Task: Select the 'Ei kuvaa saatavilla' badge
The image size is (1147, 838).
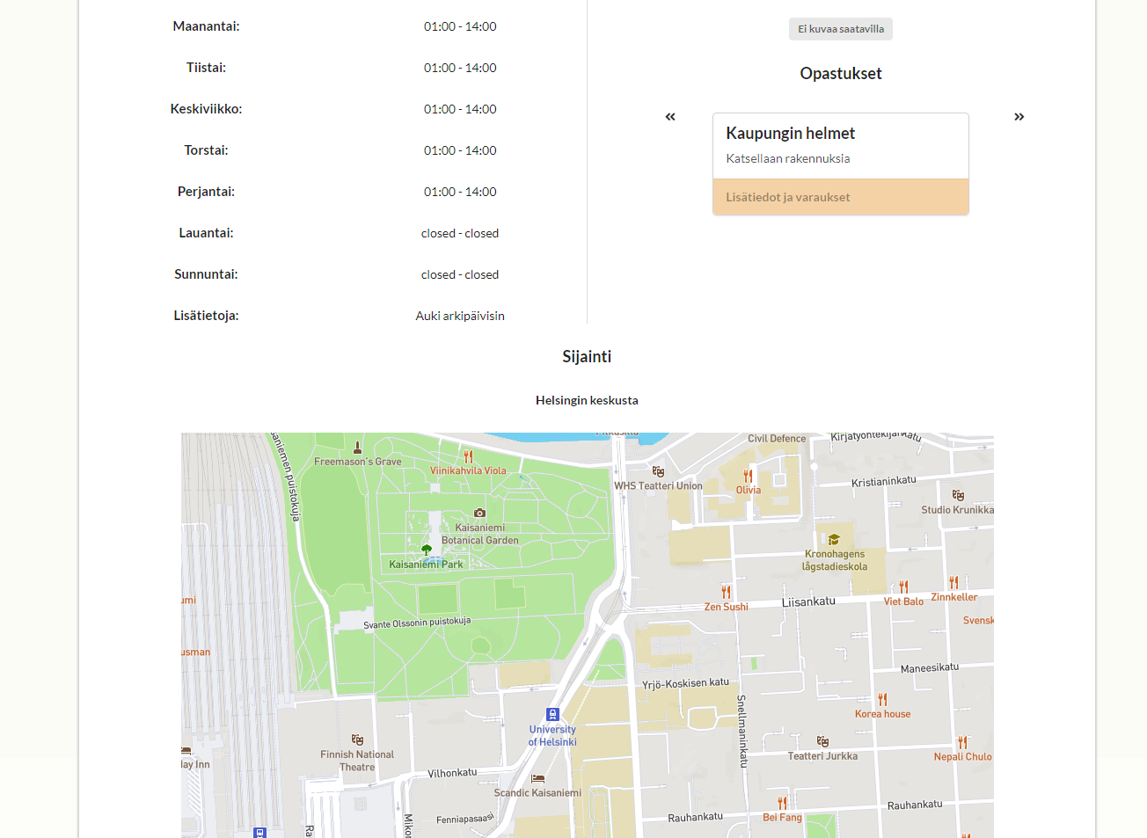Action: (841, 29)
